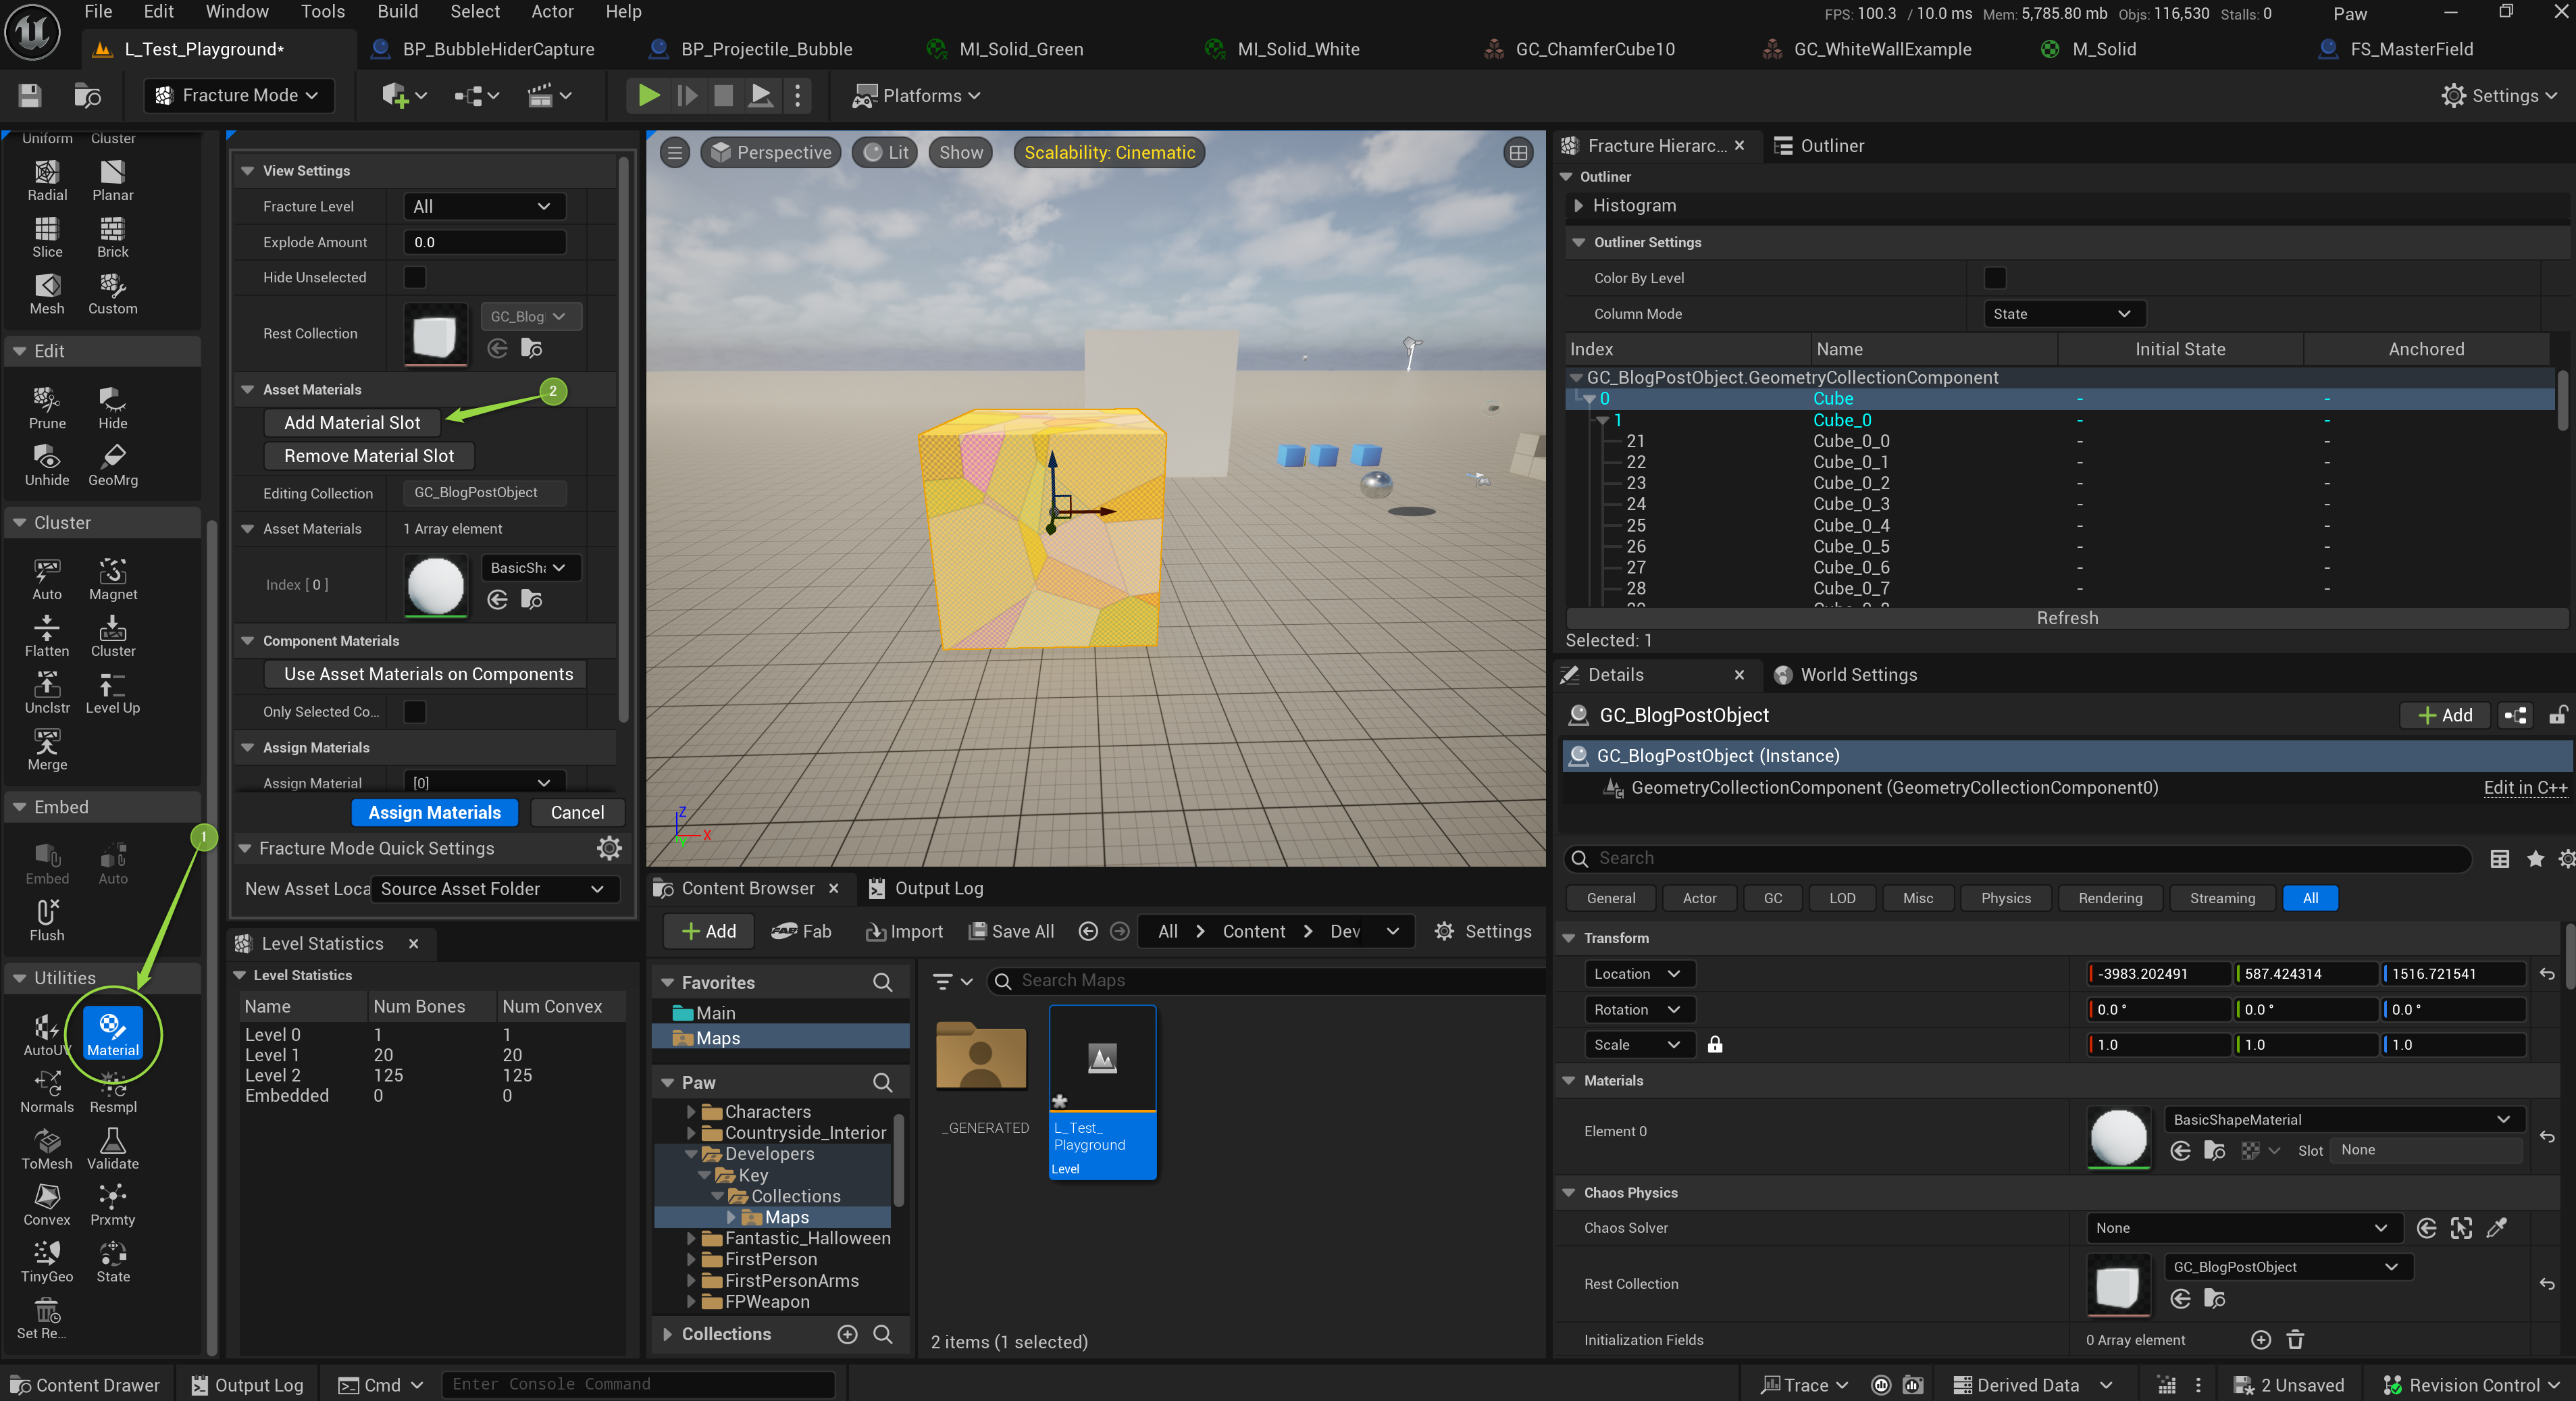Select the Radial fracture tool
Viewport: 2576px width, 1401px height.
[x=47, y=181]
